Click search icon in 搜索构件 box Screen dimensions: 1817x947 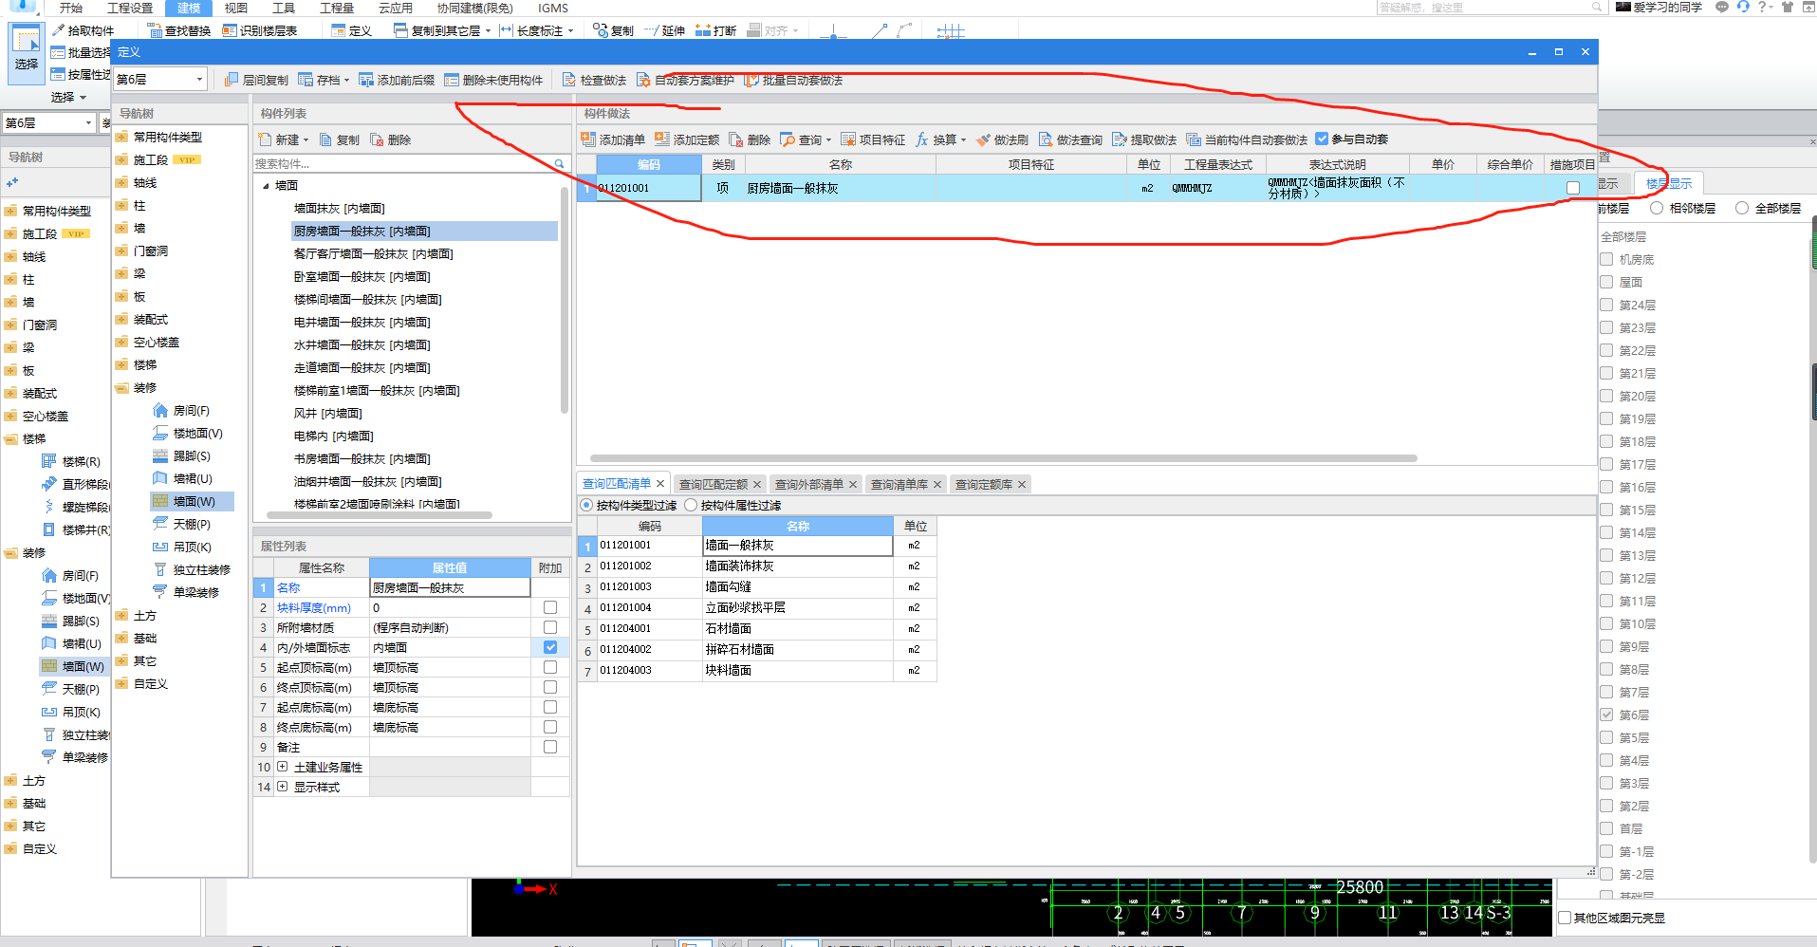[x=560, y=164]
